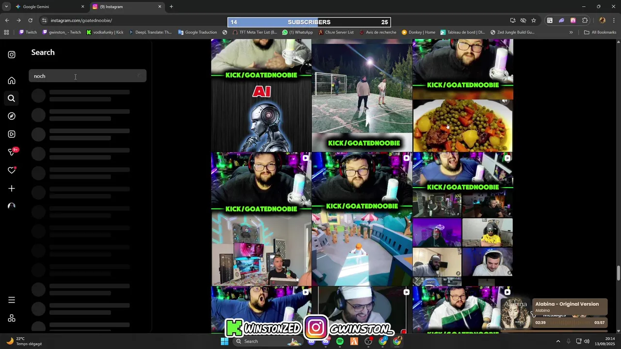Click the eye-slash tracking icon in address bar
Image resolution: width=621 pixels, height=349 pixels.
coord(523,20)
